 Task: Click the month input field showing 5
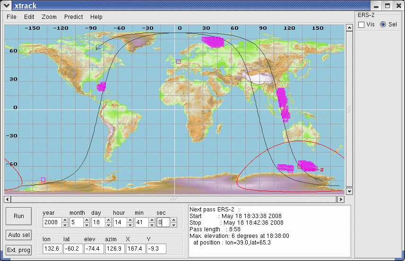(77, 222)
